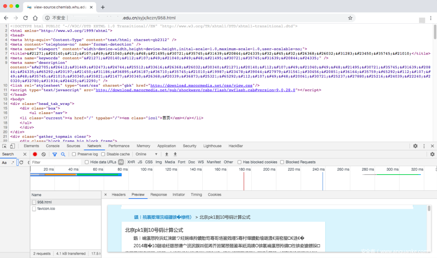Viewport: 437px width, 258px height.
Task: Show the request Response tab
Action: point(158,195)
